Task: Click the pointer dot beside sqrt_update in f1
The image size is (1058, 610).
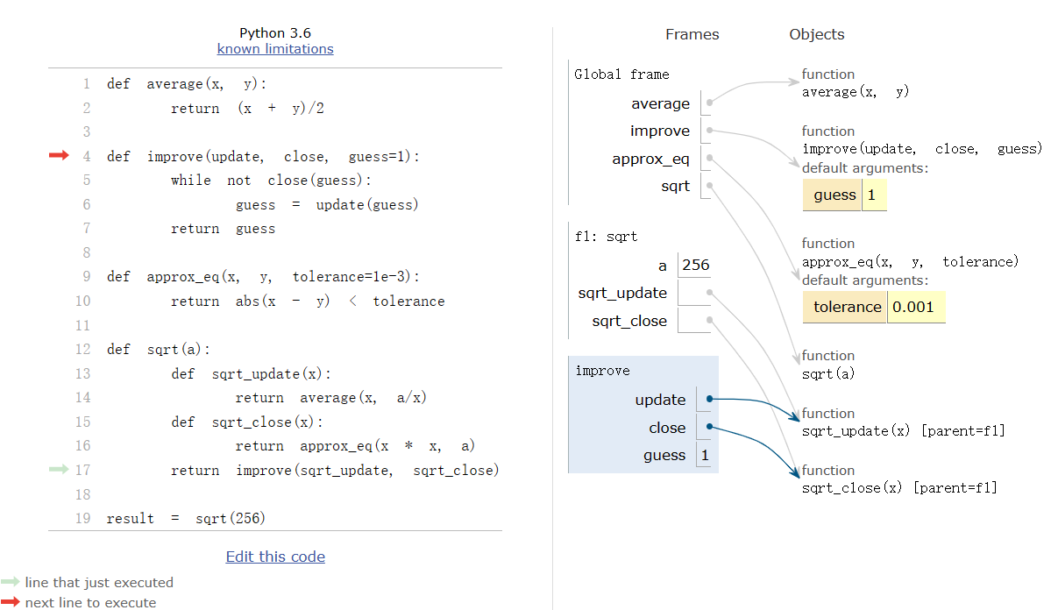Action: (709, 293)
